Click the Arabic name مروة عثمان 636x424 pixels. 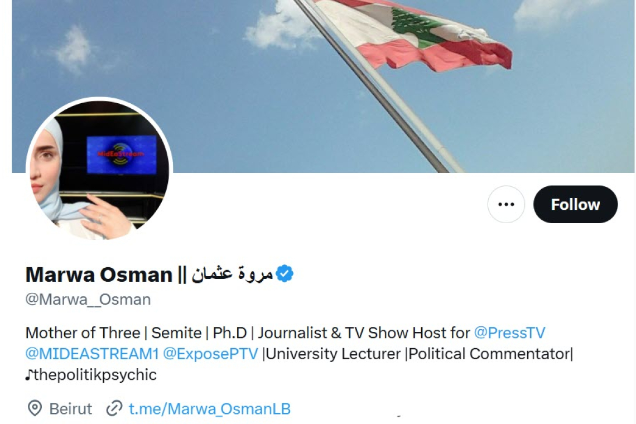(232, 274)
